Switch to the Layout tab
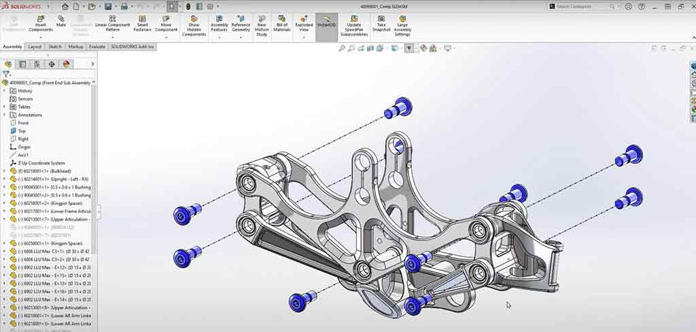 click(x=35, y=47)
